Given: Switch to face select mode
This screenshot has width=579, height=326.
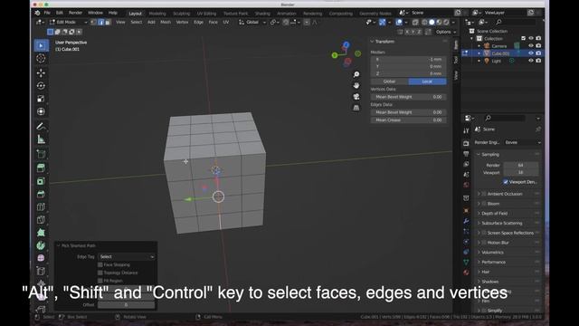Looking at the screenshot, I should (x=108, y=22).
